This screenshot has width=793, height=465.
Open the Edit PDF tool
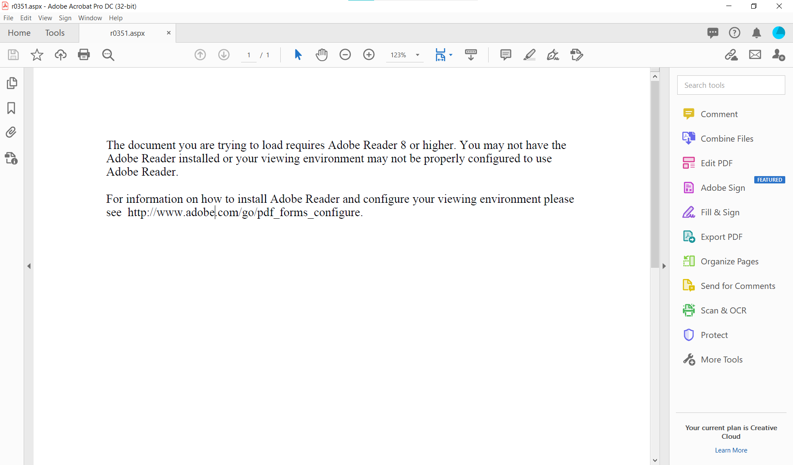coord(708,163)
